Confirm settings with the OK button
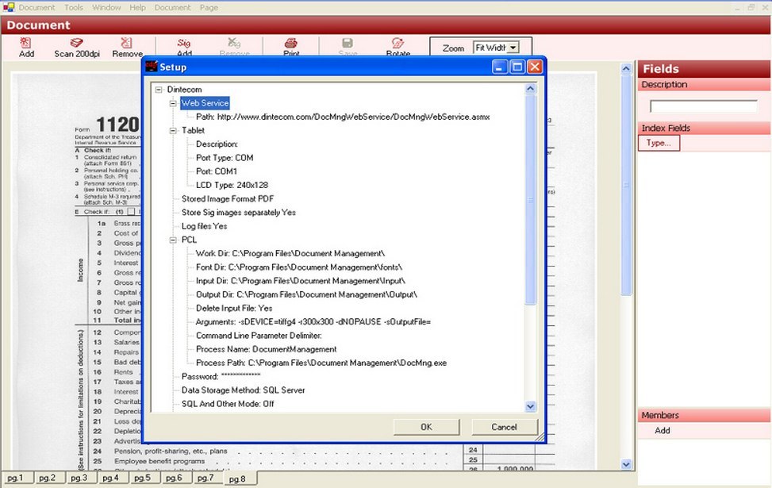The image size is (772, 488). (426, 426)
